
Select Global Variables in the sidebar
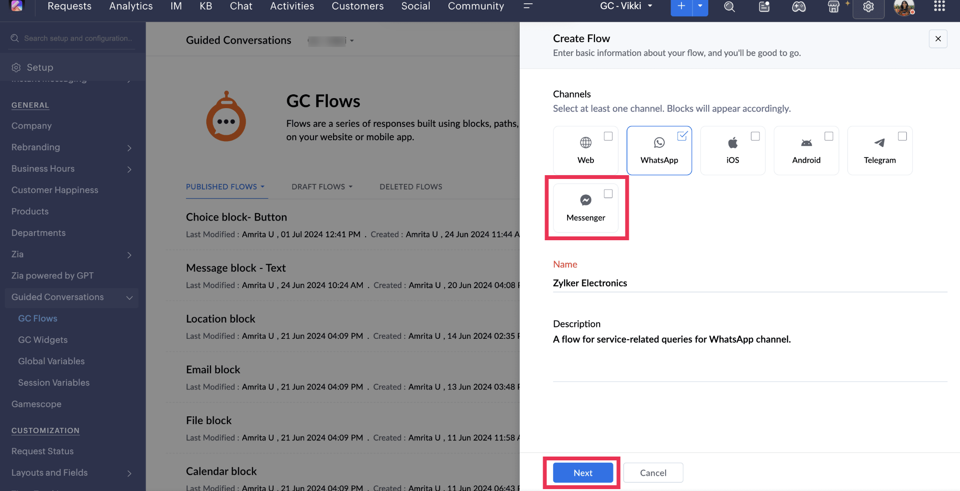pos(51,361)
